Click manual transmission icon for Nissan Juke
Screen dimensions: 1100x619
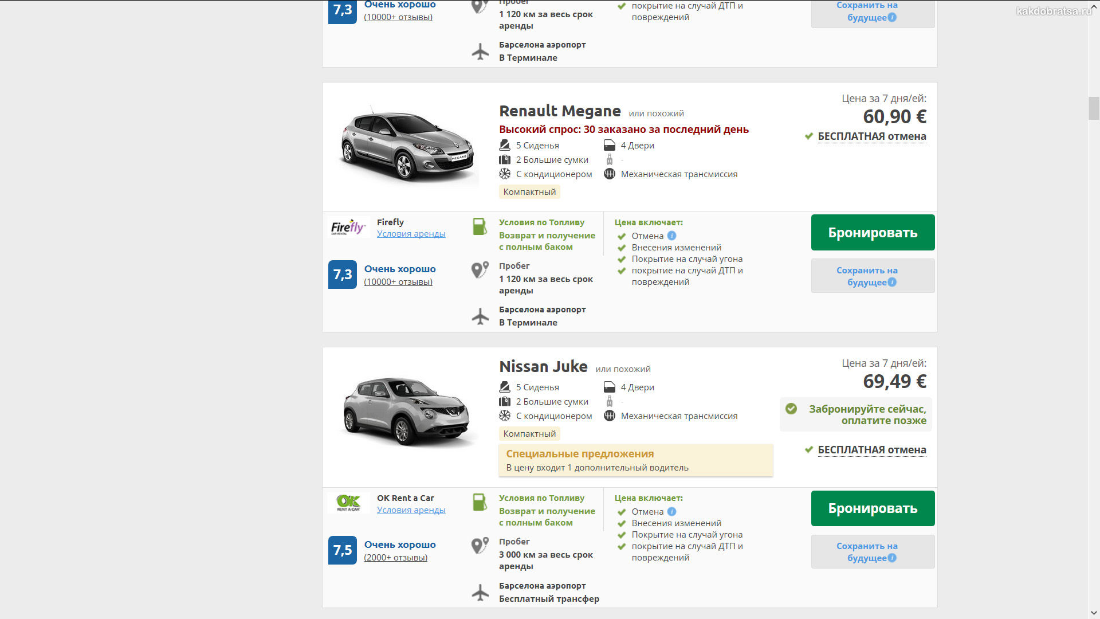pyautogui.click(x=610, y=416)
